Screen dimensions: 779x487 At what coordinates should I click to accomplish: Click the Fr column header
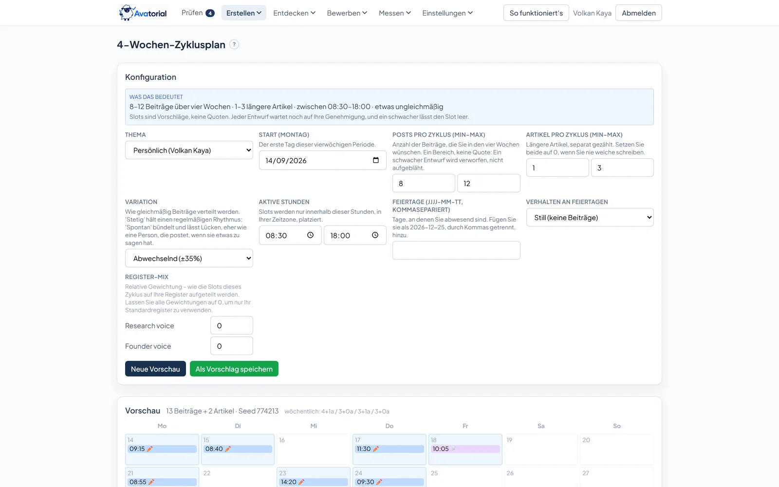click(x=465, y=426)
